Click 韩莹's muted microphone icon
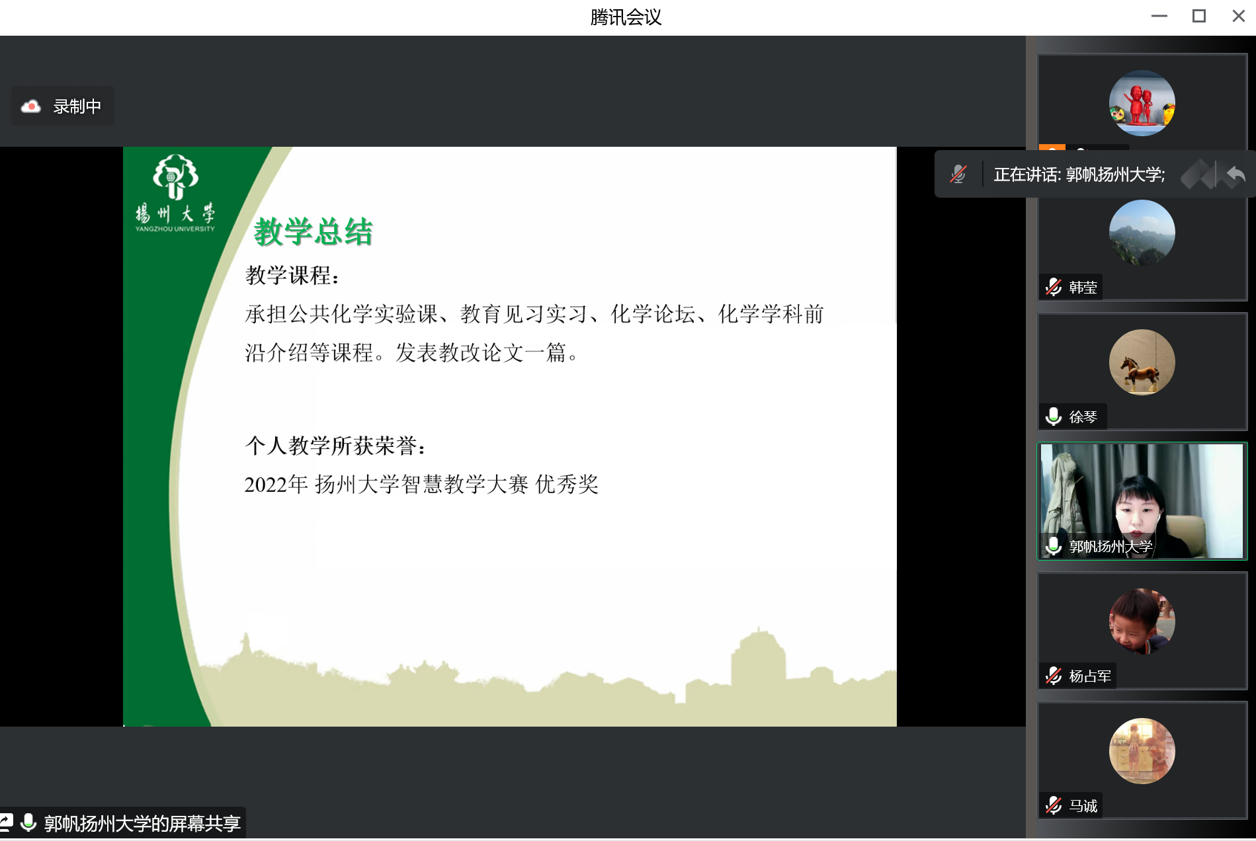This screenshot has width=1256, height=841. tap(1054, 288)
